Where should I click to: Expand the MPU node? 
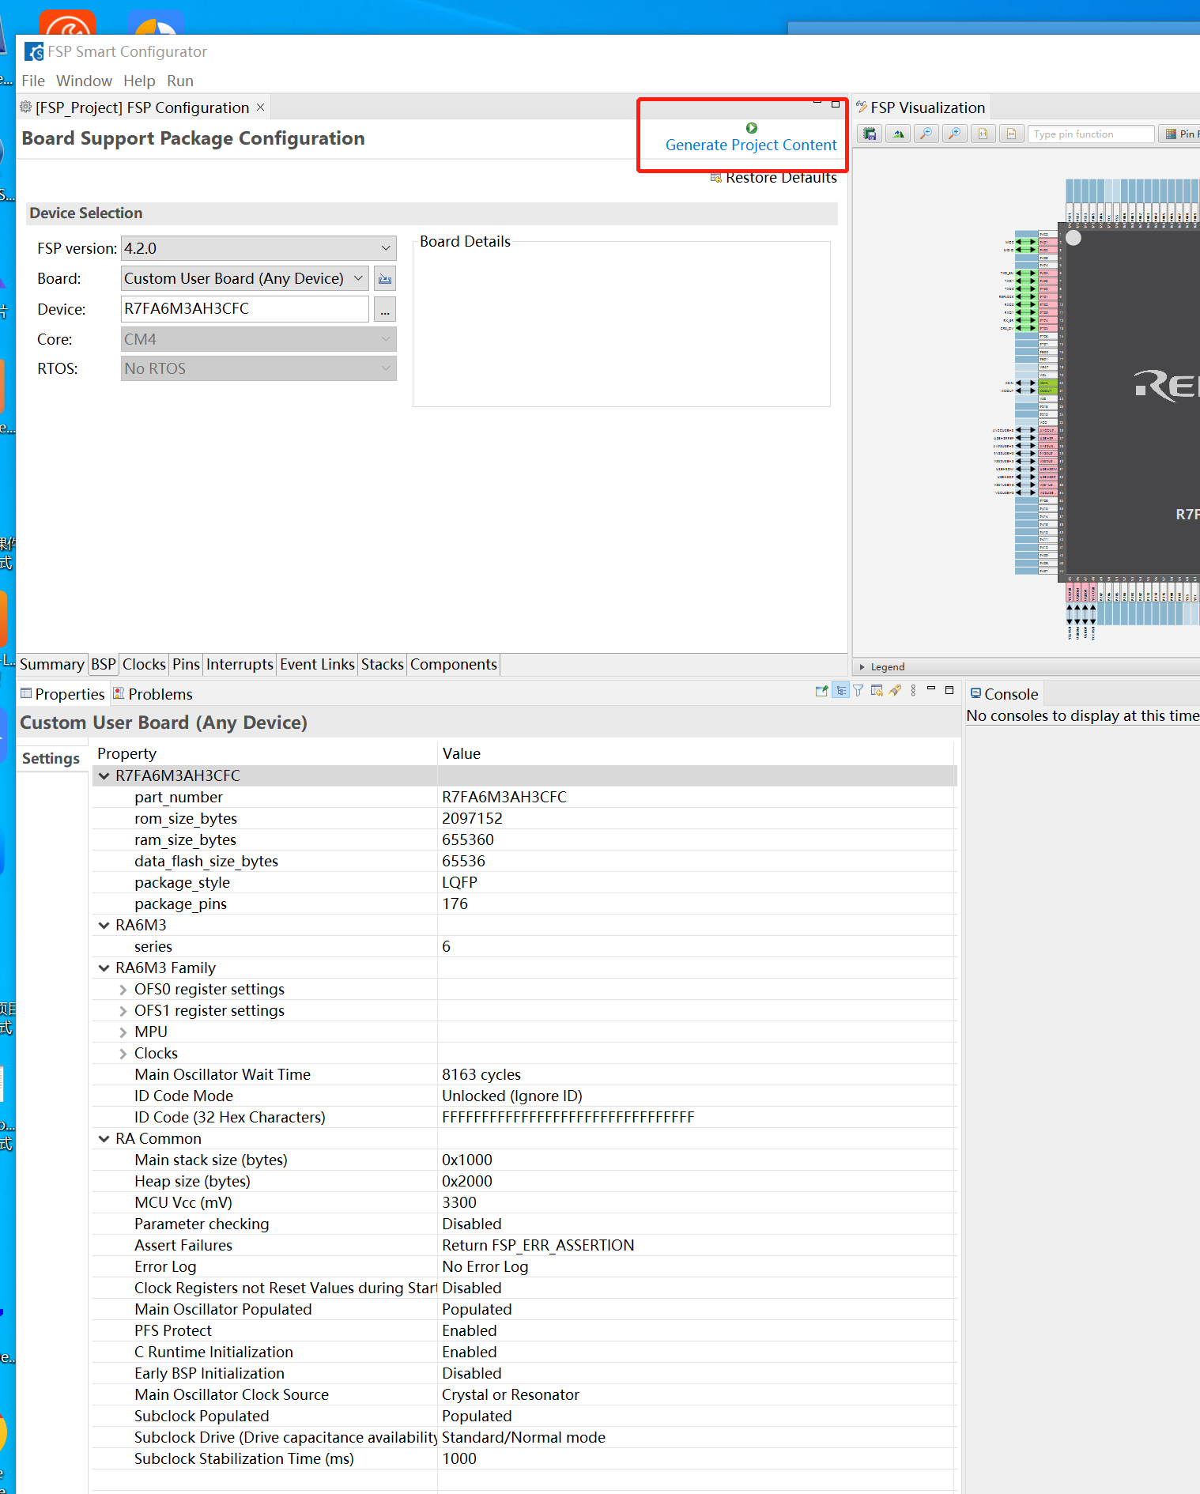[x=123, y=1032]
